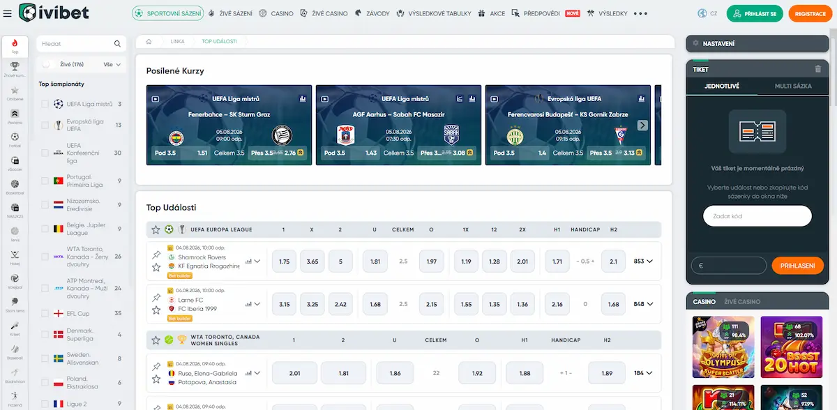837x410 pixels.
Task: Open the Top category in the sports sidebar
Action: pyautogui.click(x=15, y=47)
